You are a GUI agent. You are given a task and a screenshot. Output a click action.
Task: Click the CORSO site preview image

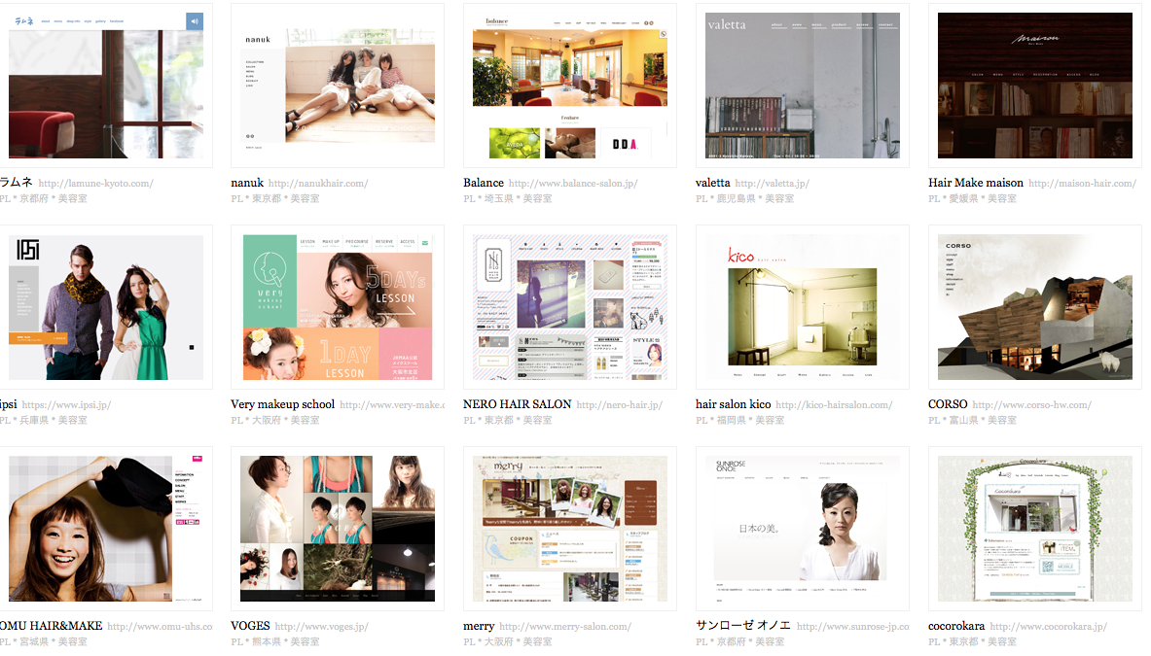tap(1034, 307)
